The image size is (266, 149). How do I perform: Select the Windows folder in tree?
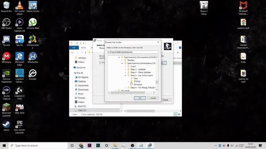click(138, 84)
